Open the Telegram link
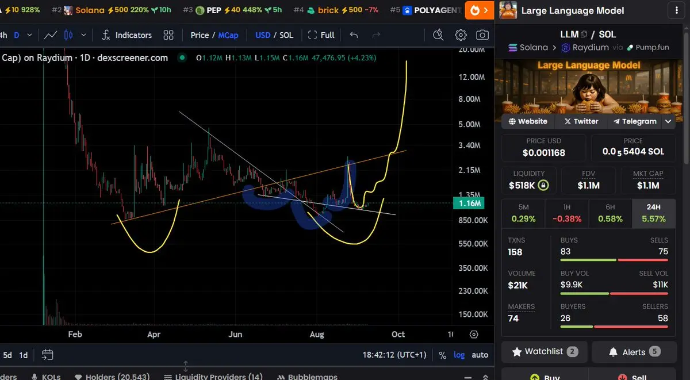The image size is (690, 380). (x=634, y=121)
